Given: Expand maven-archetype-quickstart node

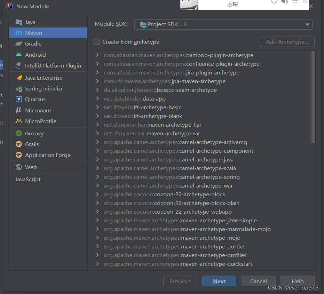Looking at the screenshot, I should click(x=97, y=264).
